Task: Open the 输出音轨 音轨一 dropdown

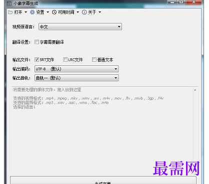Action: pos(76,78)
